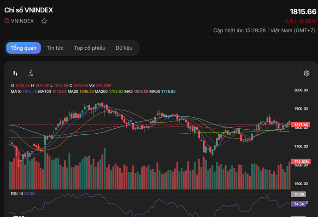
Task: Click the 1700.00 price axis label
Action: (301, 146)
